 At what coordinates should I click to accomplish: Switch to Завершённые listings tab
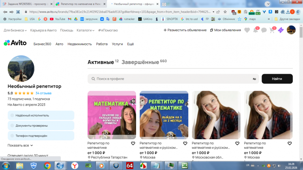[140, 62]
